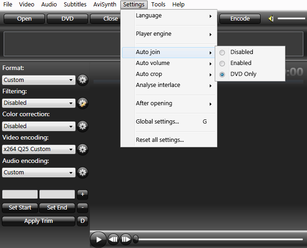Open the Auto volume submenu
Image resolution: width=307 pixels, height=248 pixels.
(153, 63)
